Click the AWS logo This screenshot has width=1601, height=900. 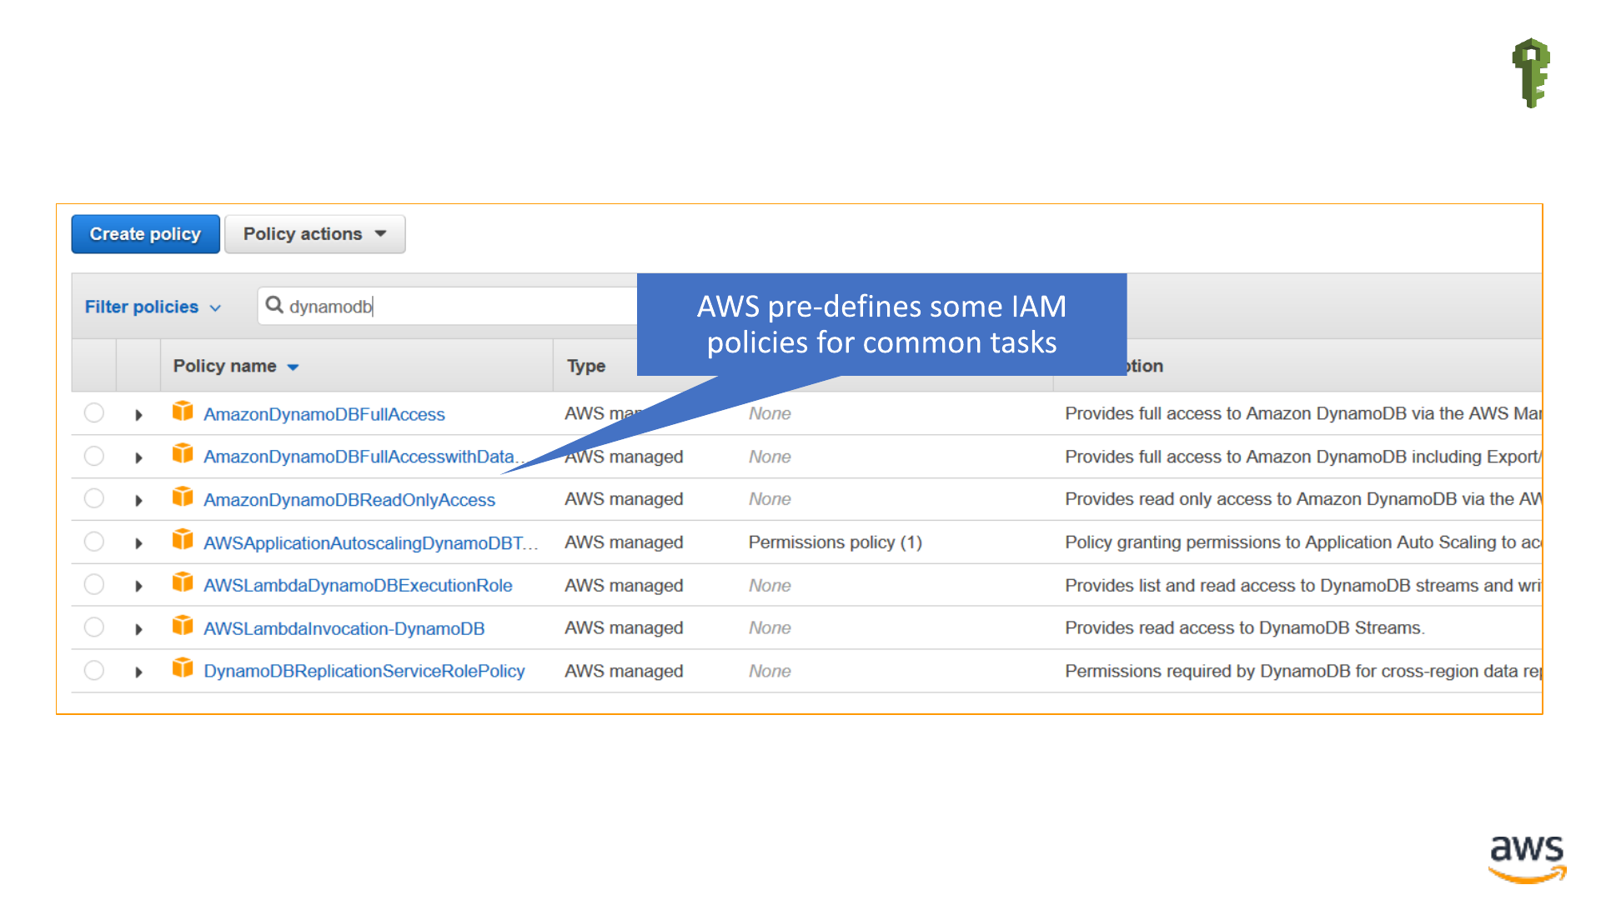1527,858
